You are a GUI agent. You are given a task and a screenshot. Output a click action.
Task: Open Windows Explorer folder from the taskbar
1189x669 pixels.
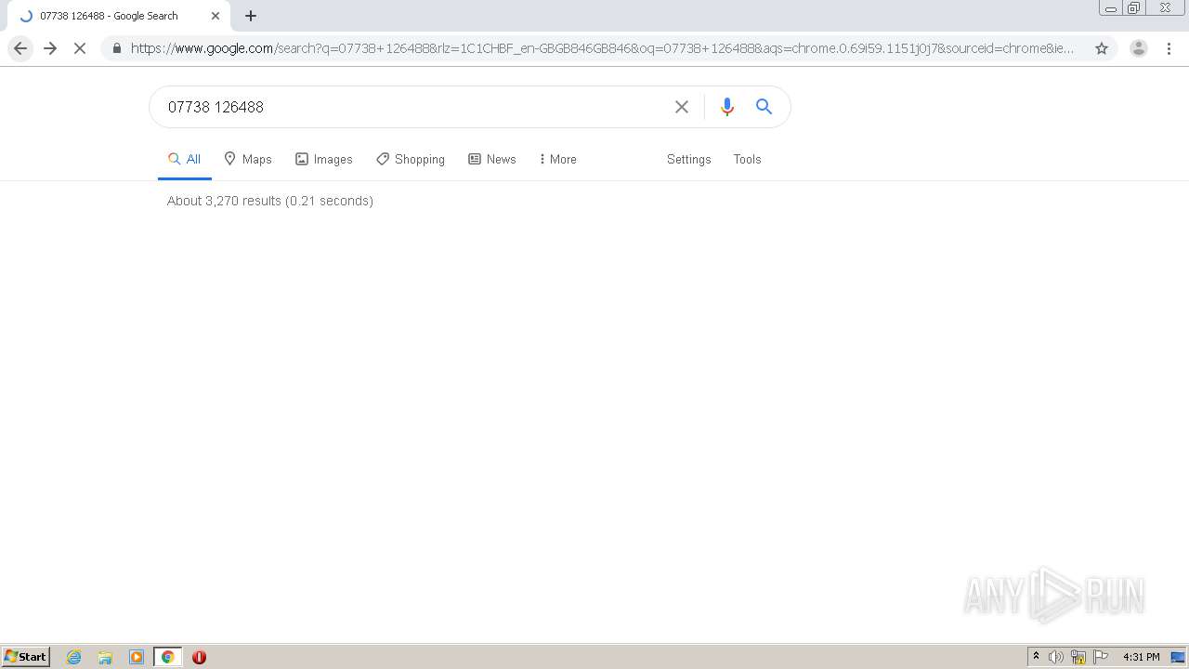tap(105, 657)
